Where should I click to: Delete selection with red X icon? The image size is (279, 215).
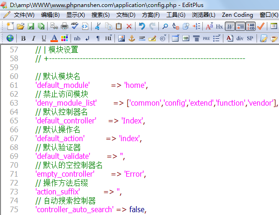coord(129,26)
